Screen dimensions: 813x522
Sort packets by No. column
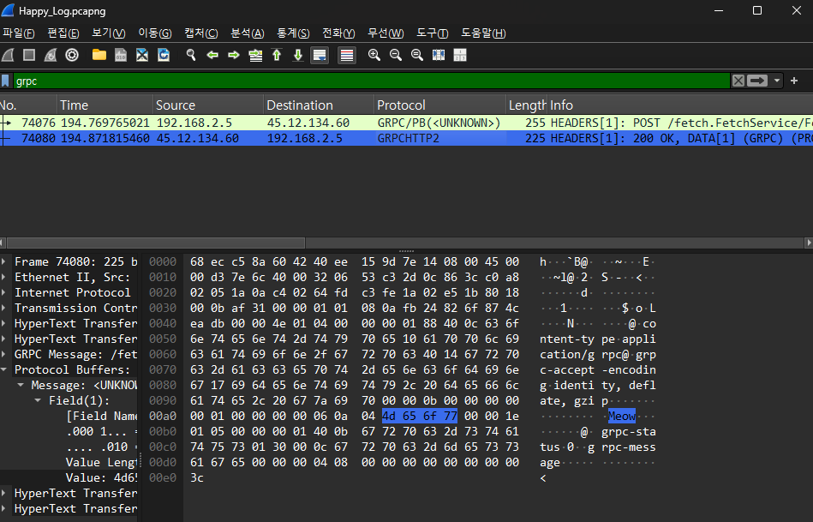tap(28, 105)
